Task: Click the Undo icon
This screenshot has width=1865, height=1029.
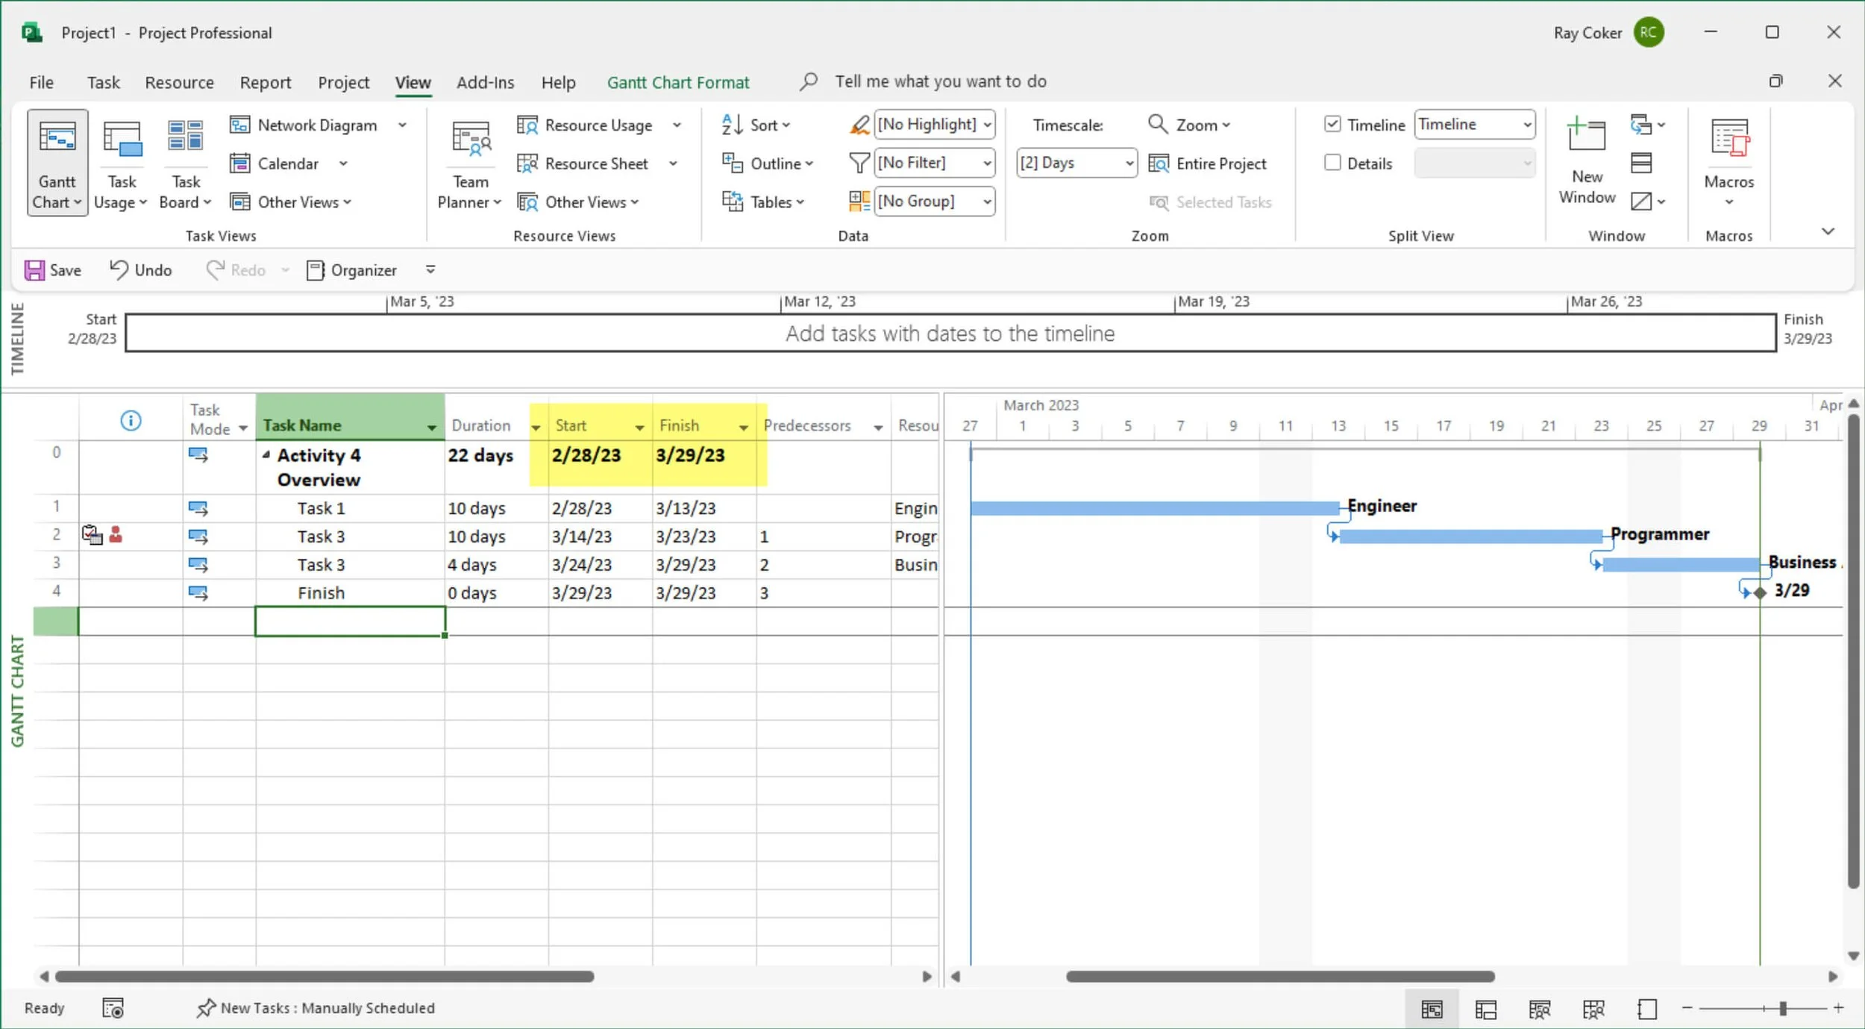Action: point(119,269)
